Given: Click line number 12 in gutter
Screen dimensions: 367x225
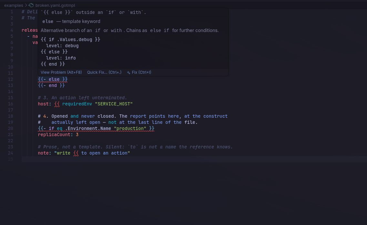Looking at the screenshot, I should (11, 79).
